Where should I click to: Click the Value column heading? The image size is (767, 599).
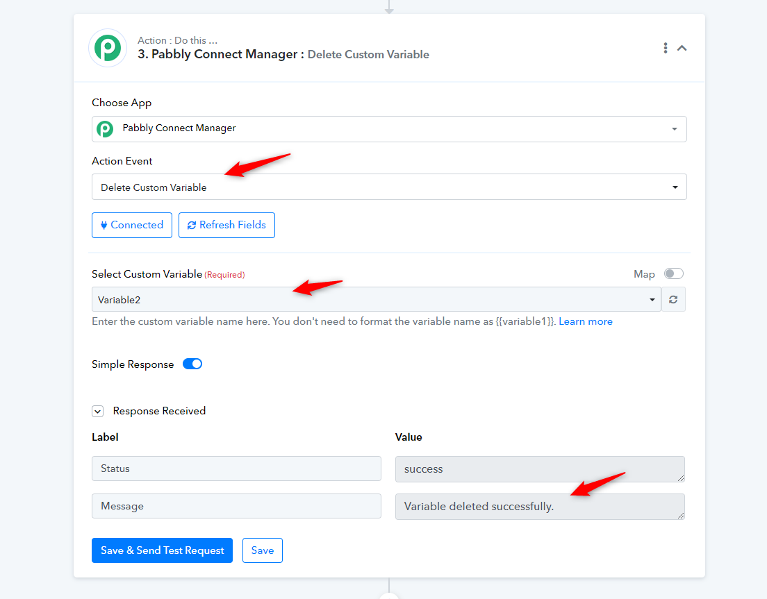click(x=409, y=437)
